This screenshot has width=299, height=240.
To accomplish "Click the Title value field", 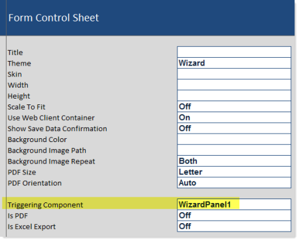I will pyautogui.click(x=234, y=52).
